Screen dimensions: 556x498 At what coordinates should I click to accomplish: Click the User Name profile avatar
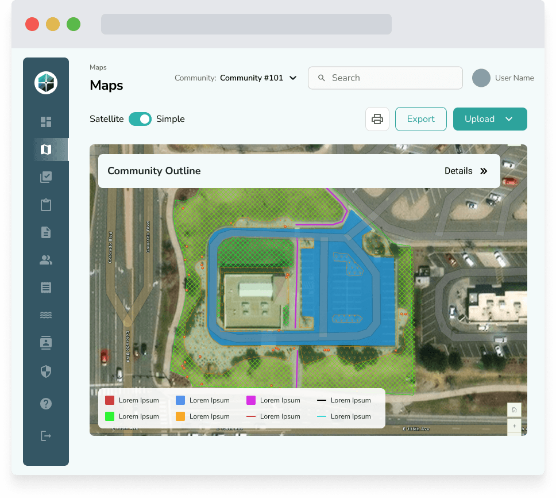[481, 78]
